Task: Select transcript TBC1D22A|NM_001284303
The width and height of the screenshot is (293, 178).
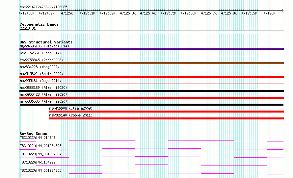Action: 40,146
